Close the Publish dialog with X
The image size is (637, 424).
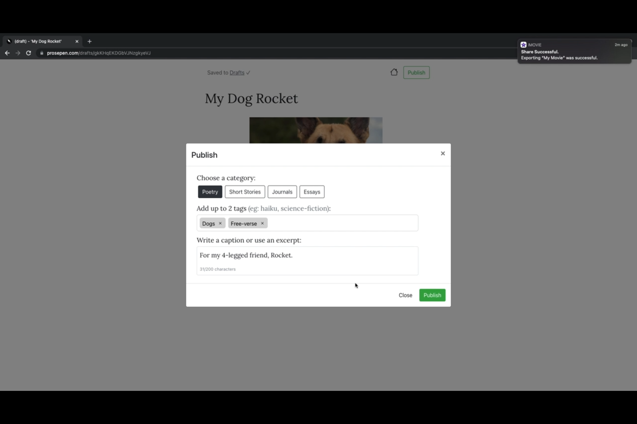click(443, 154)
